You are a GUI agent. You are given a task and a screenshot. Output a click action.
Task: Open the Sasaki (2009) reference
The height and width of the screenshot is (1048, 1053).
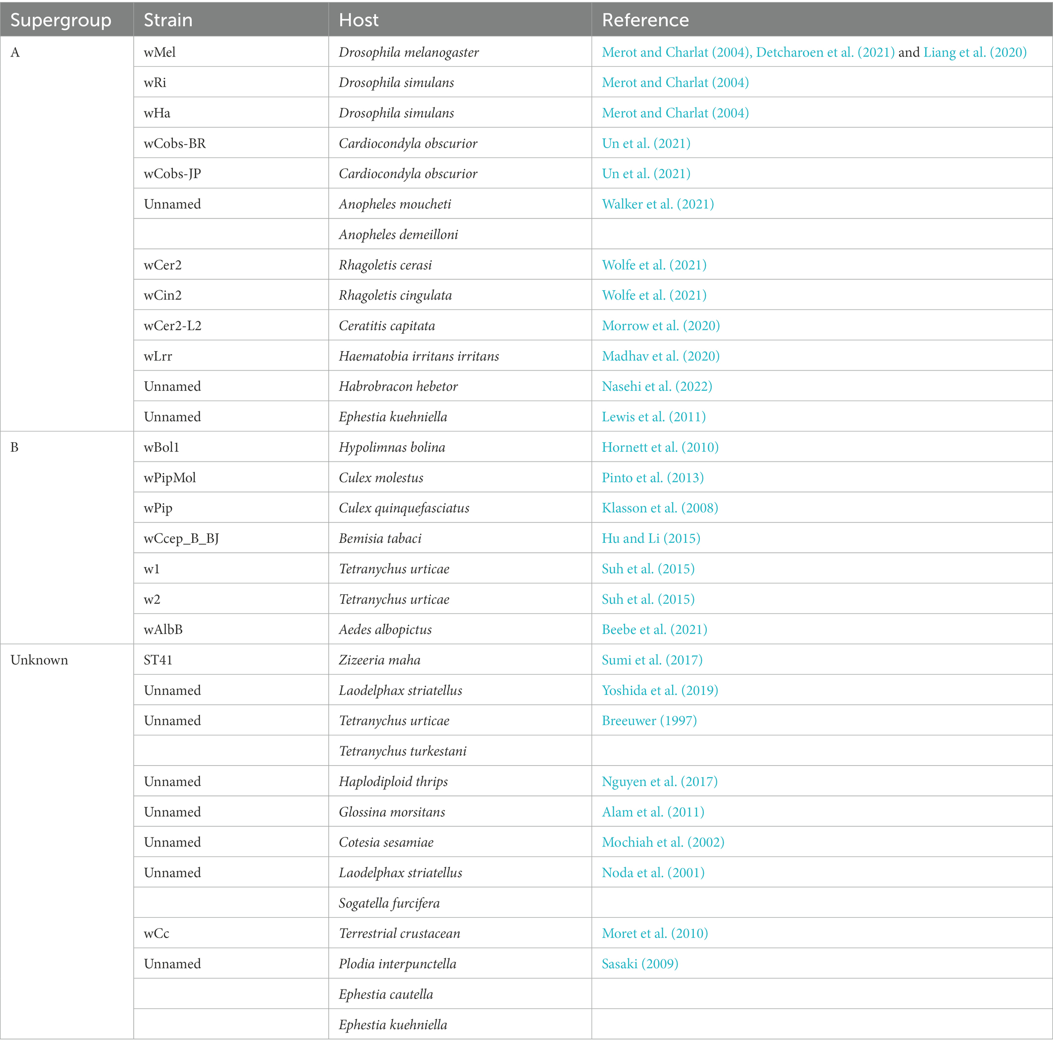click(x=640, y=964)
